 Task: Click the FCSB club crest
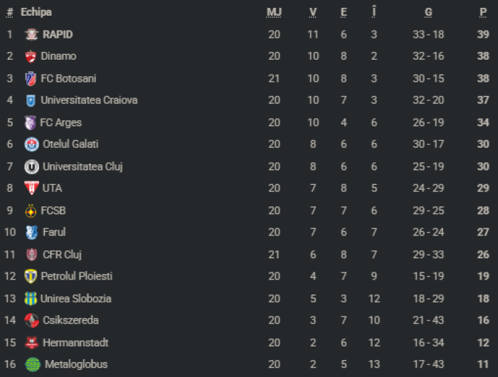pos(31,211)
